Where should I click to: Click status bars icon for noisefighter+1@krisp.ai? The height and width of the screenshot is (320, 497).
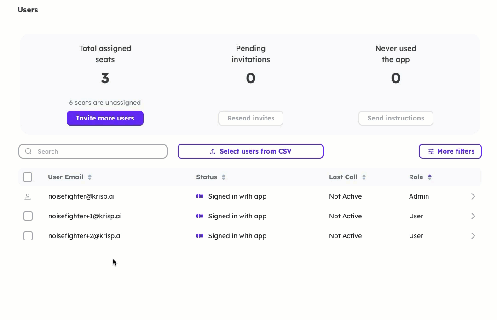click(x=200, y=216)
